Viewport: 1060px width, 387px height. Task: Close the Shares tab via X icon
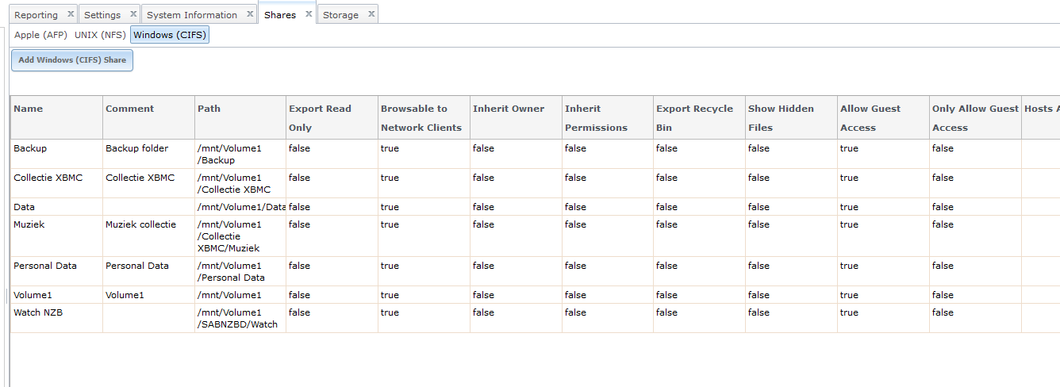click(309, 14)
